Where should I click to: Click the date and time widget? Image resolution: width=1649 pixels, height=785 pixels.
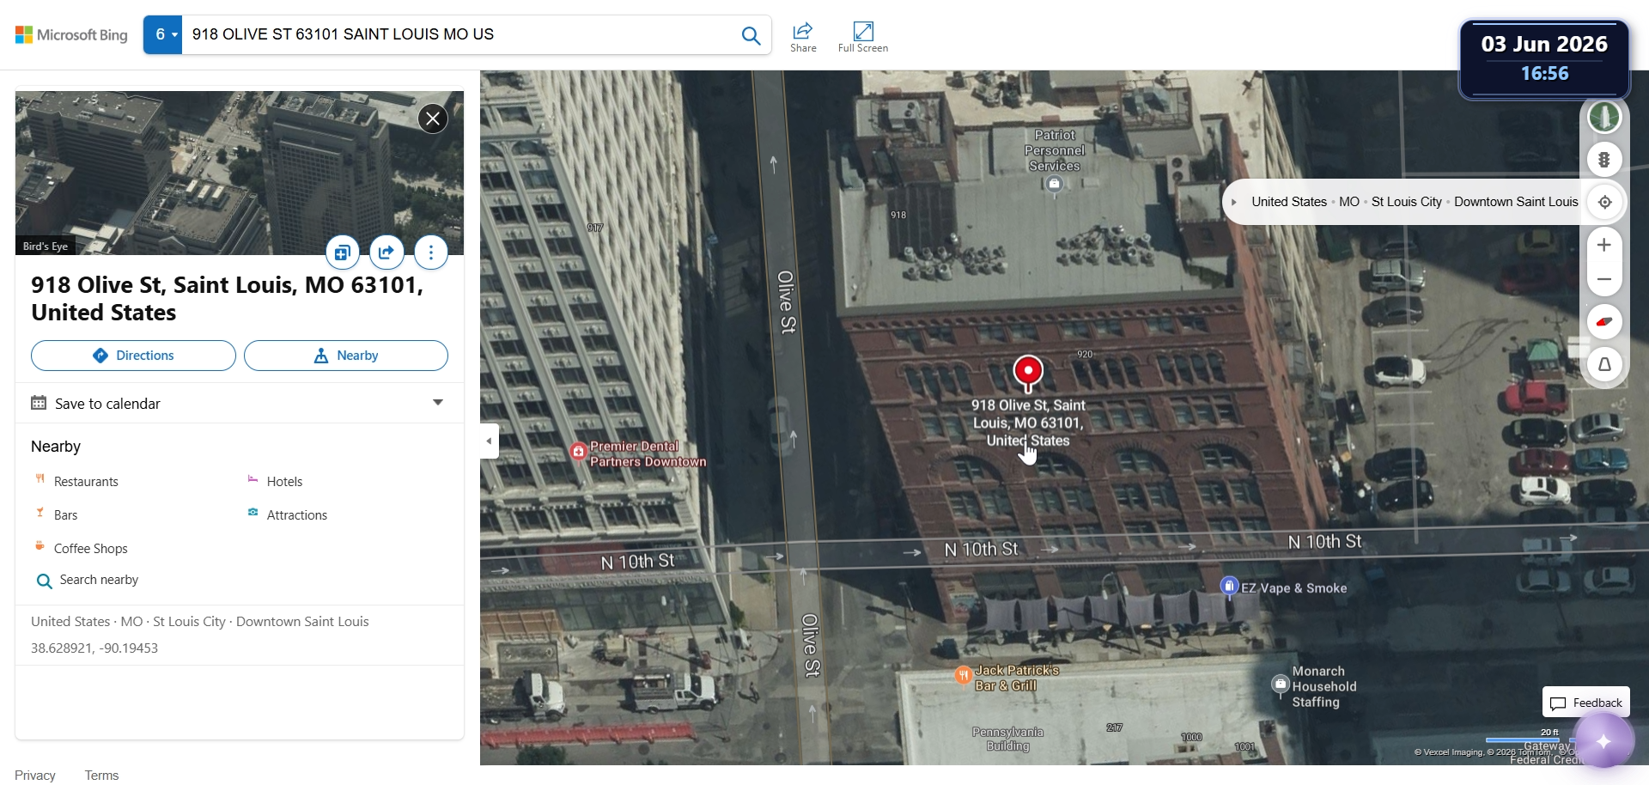pos(1544,59)
